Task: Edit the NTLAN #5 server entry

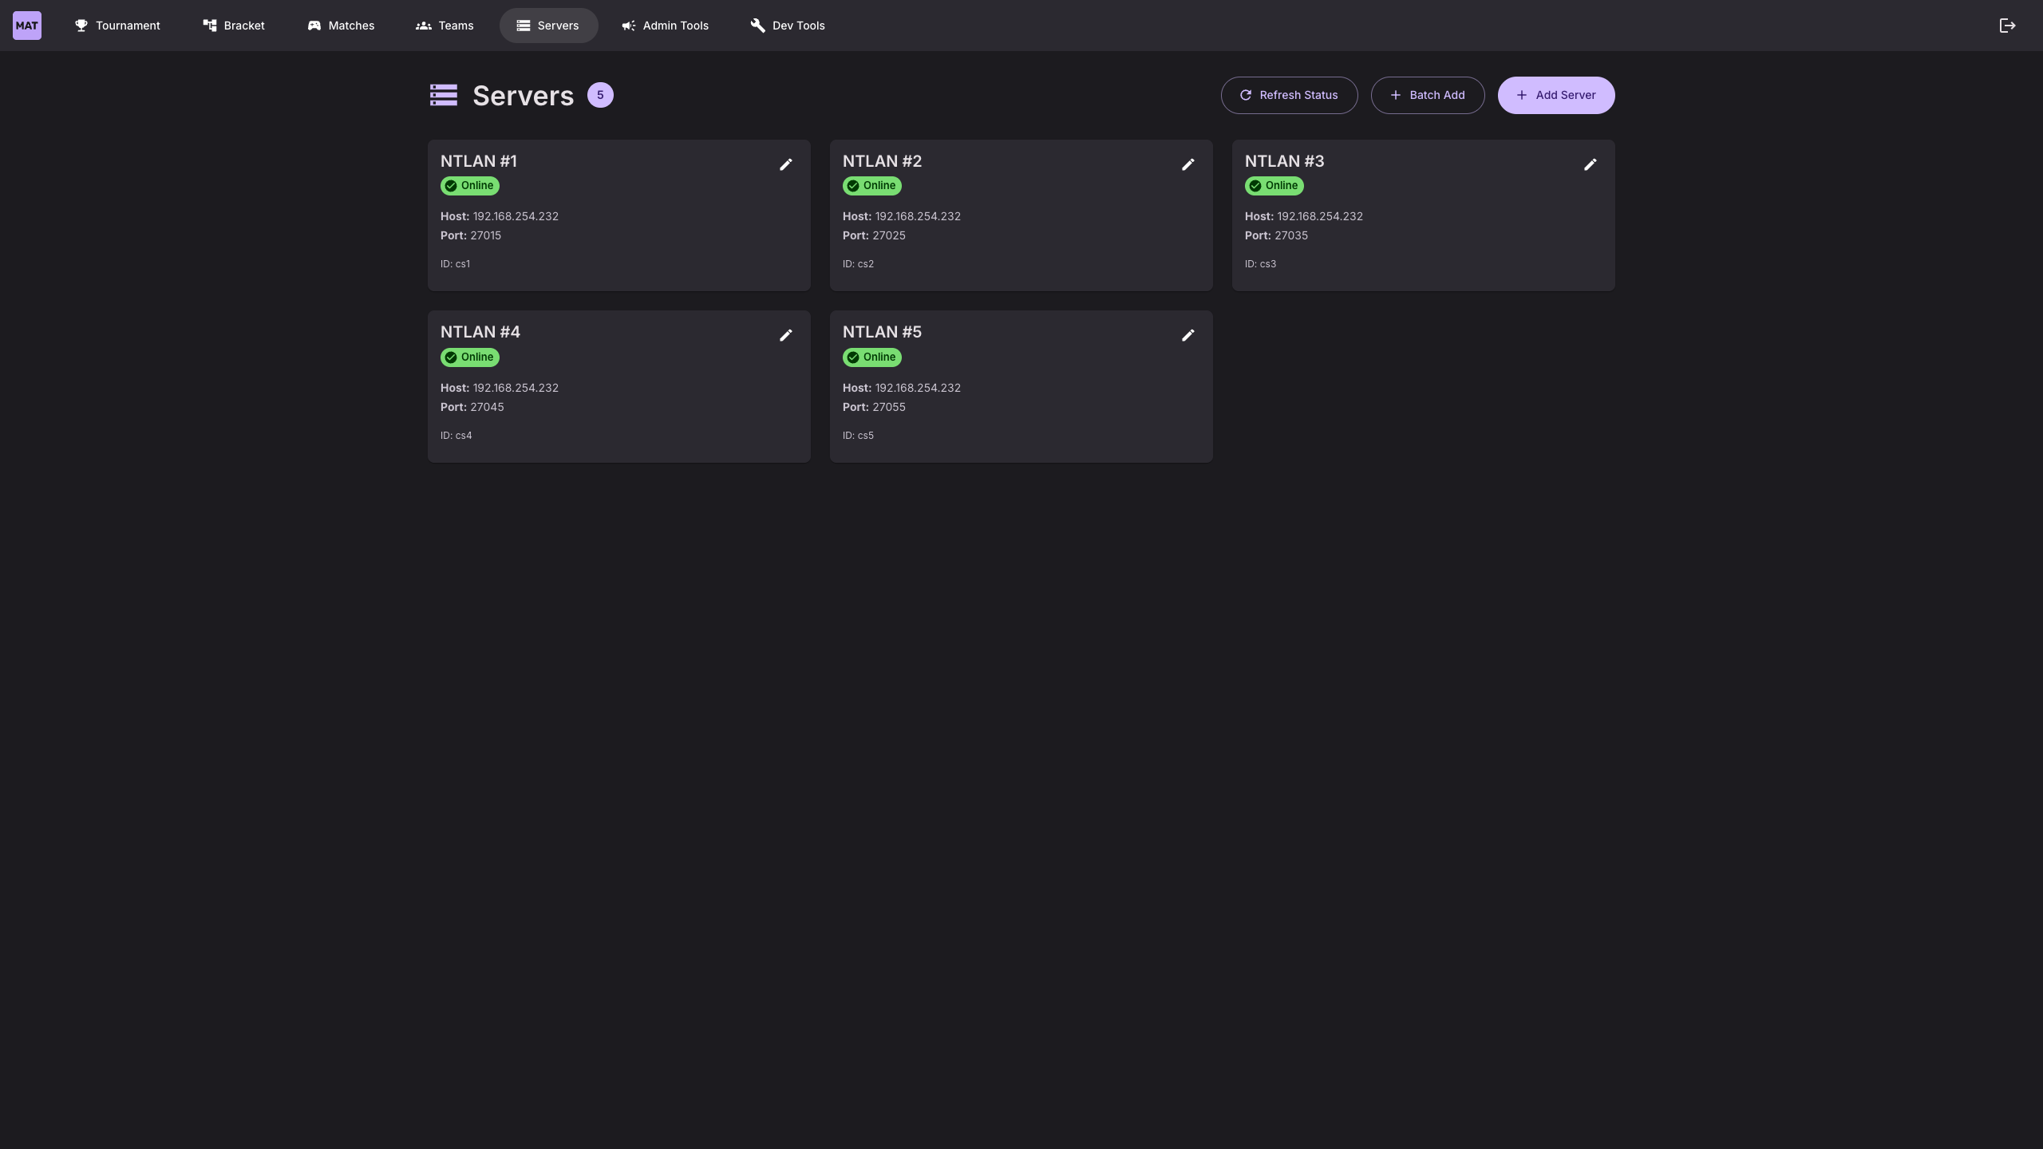Action: 1188,335
